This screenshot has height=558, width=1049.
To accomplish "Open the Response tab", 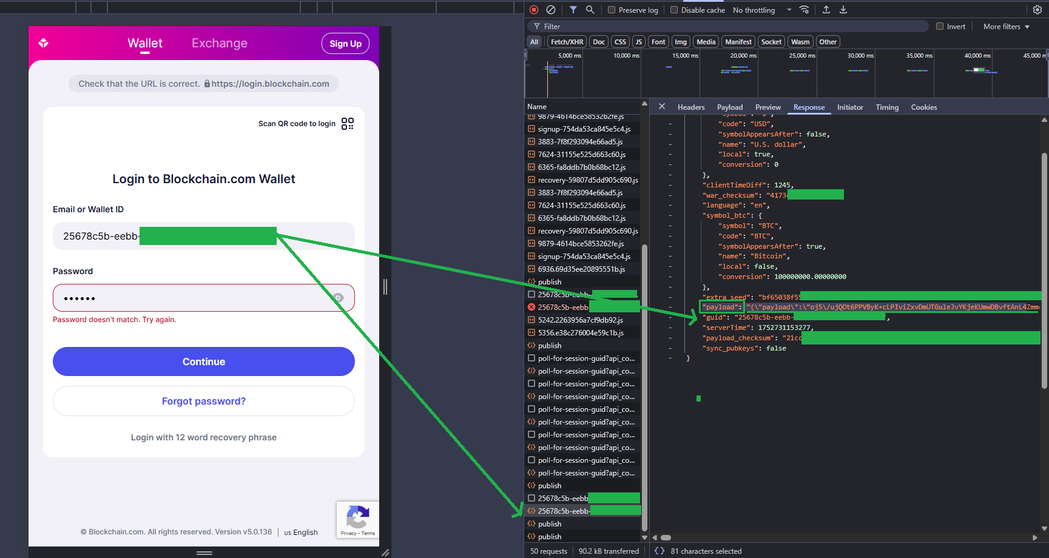I will coord(809,107).
